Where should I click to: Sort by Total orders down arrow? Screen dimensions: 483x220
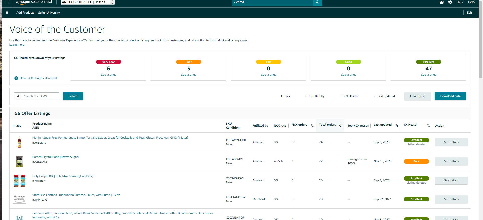tap(341, 125)
